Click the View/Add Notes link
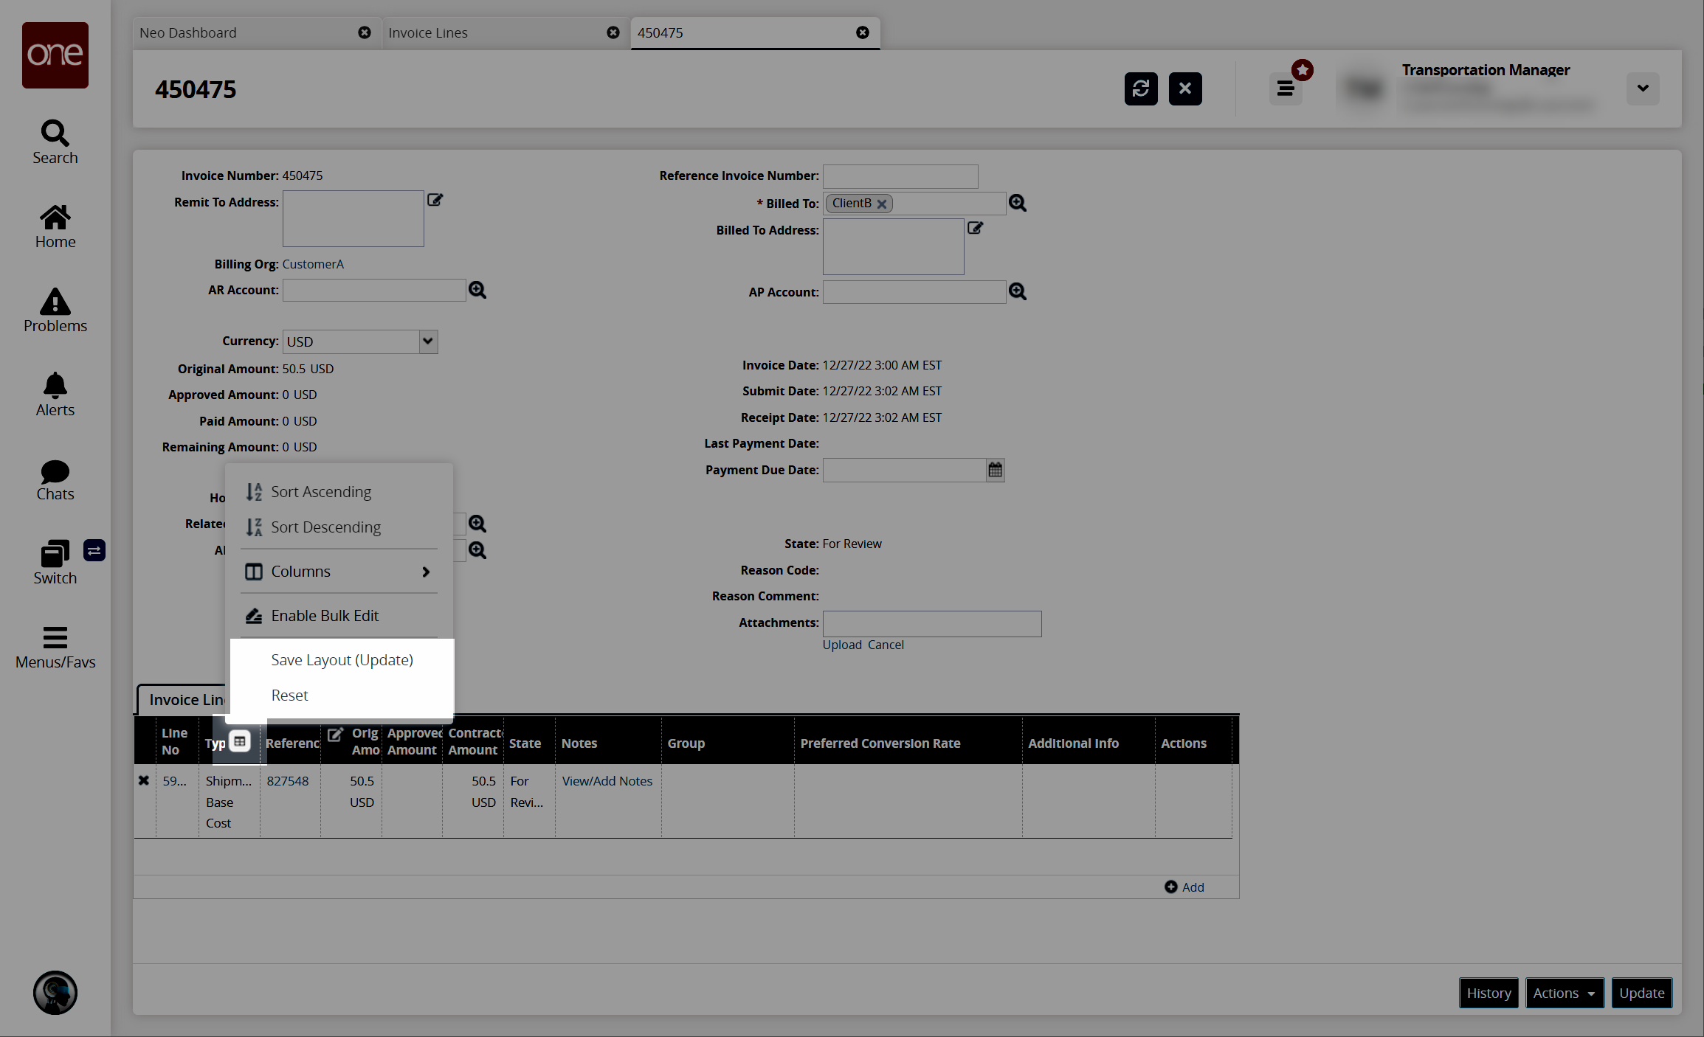This screenshot has width=1704, height=1037. [x=607, y=780]
